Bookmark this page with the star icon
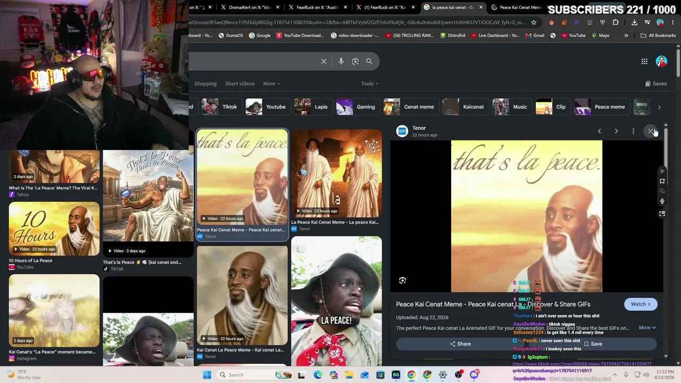The width and height of the screenshot is (681, 383). point(534,22)
